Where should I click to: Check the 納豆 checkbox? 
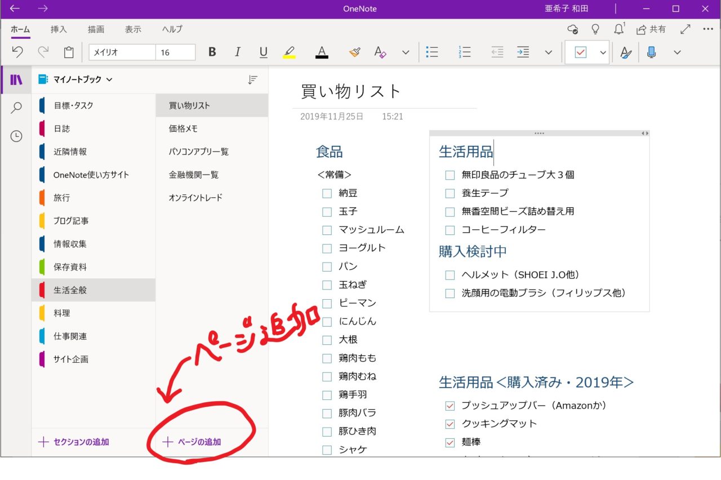pyautogui.click(x=327, y=193)
